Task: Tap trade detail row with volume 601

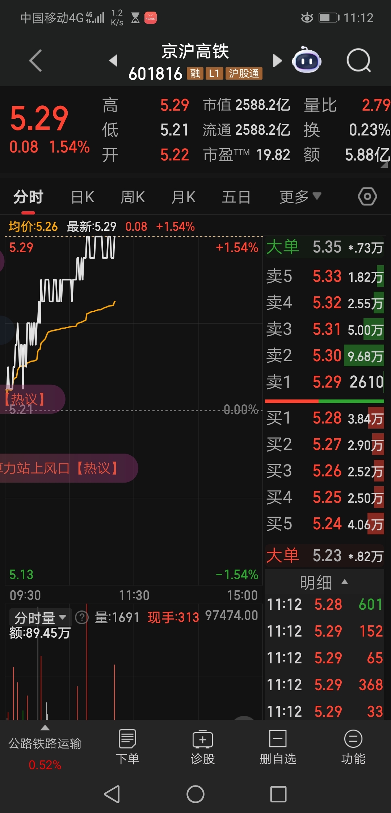Action: (324, 604)
